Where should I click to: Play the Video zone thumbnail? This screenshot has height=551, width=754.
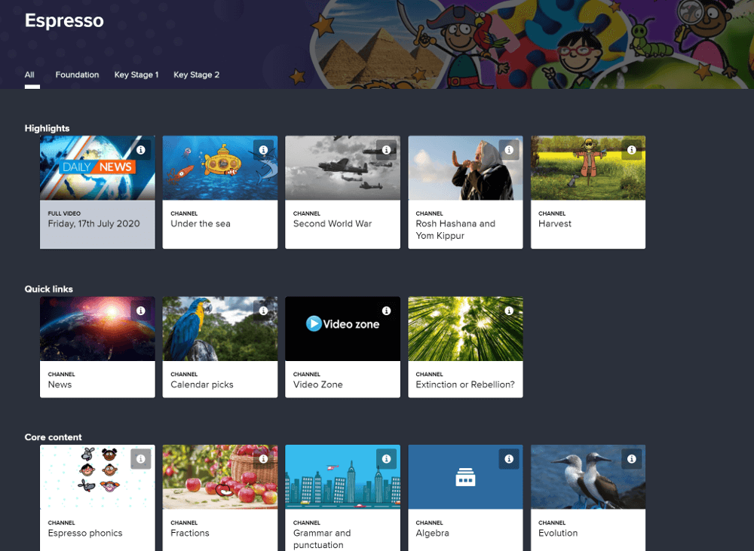[343, 329]
